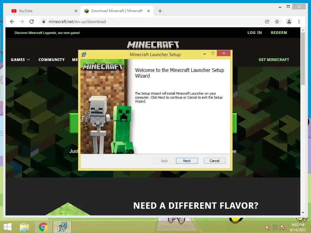Viewport: 311px width, 233px height.
Task: Open the Chrome three-dot menu
Action: click(x=299, y=22)
